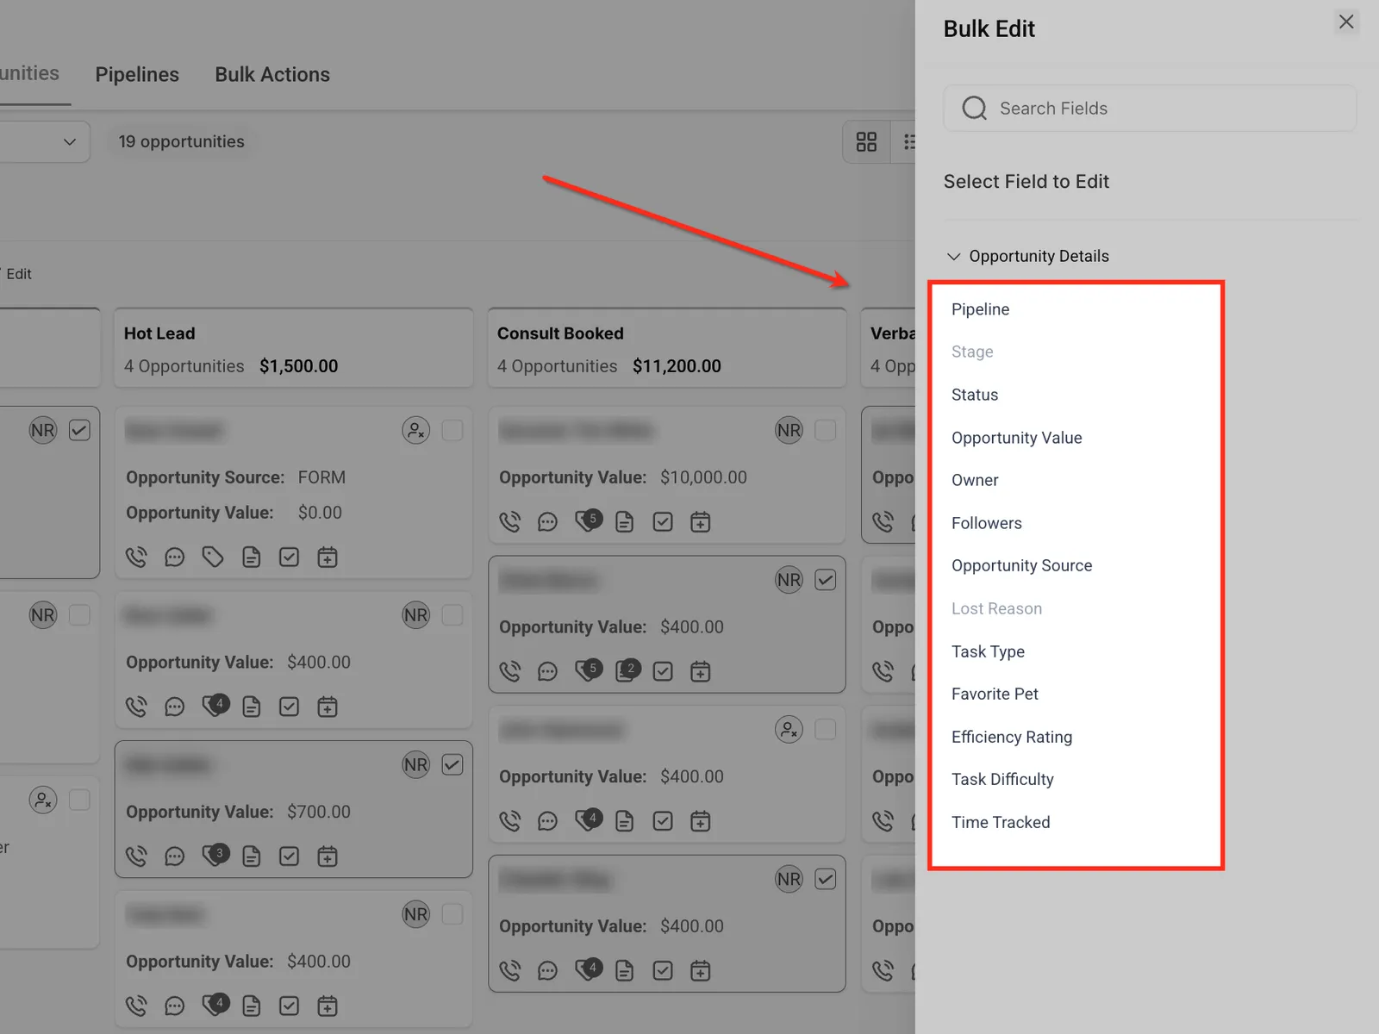The width and height of the screenshot is (1379, 1034).
Task: Click the phone icon on the $0.00 opportunity card
Action: pyautogui.click(x=136, y=557)
